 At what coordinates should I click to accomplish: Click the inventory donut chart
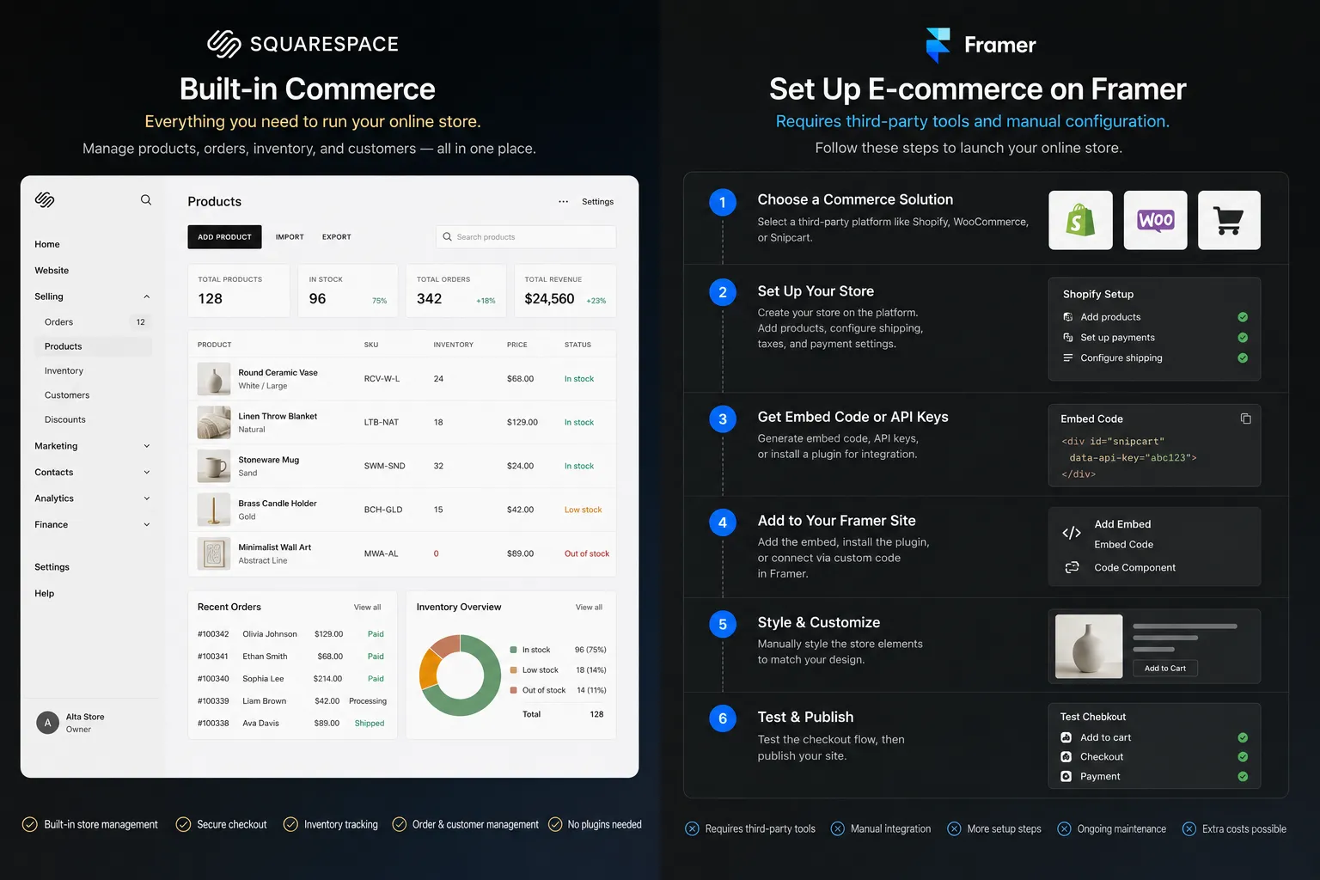tap(460, 675)
